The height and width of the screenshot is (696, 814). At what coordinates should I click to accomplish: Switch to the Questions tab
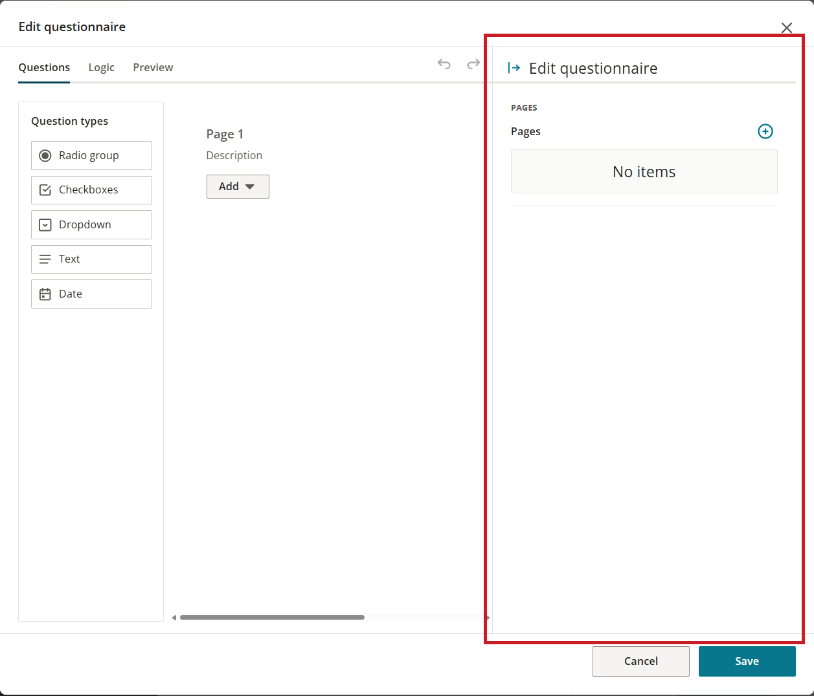coord(44,67)
